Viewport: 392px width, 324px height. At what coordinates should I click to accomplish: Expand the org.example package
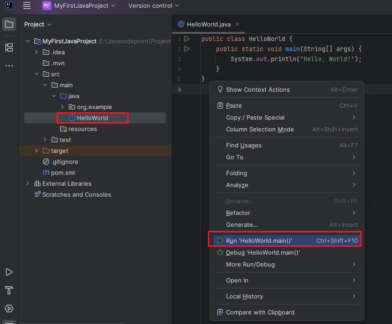click(62, 107)
